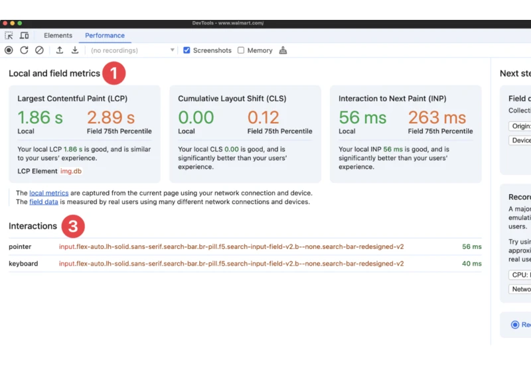Click the collect garbage broom icon
The image size is (531, 371).
tap(283, 50)
